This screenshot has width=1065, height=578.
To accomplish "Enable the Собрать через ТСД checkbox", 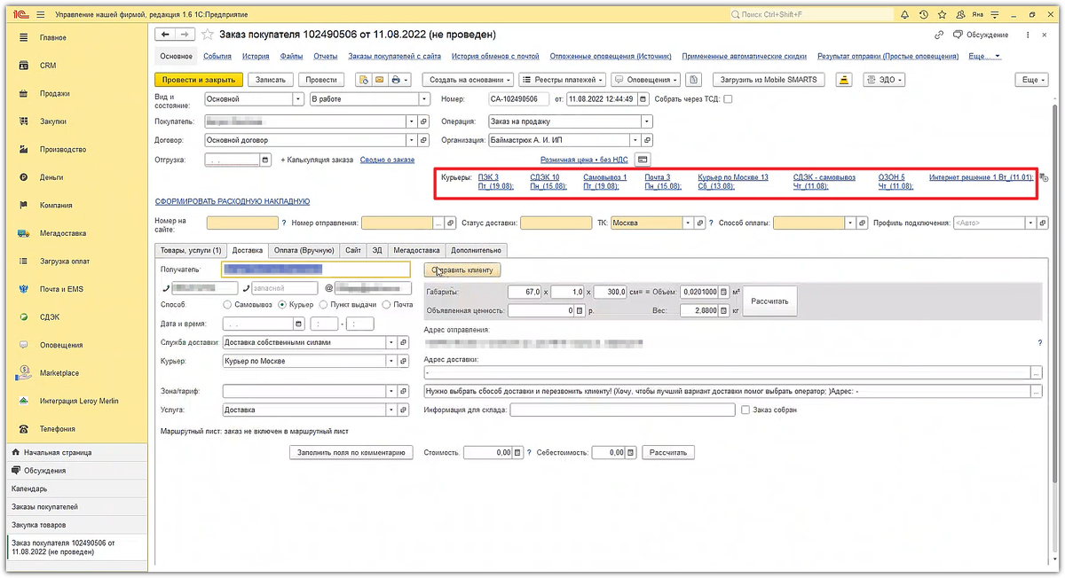I will pyautogui.click(x=728, y=99).
